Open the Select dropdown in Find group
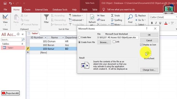The width and height of the screenshot is (177, 99). 140,24
